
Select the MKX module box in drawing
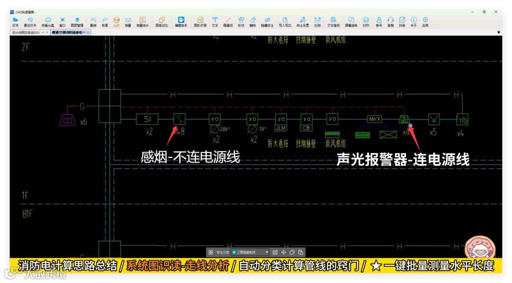click(375, 119)
